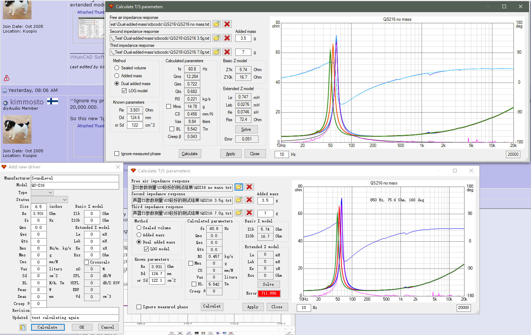Click OK in Add new driver dialog
531x335 pixels.
82,327
